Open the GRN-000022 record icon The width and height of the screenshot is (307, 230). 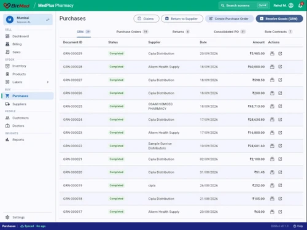click(x=280, y=146)
